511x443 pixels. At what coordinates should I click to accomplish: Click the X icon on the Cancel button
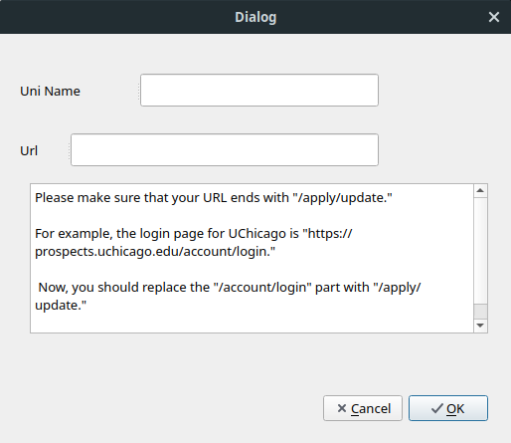pos(342,408)
